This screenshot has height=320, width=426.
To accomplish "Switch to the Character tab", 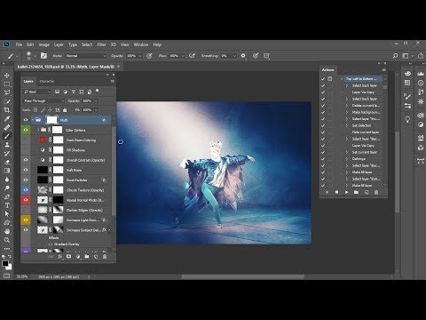I will tap(47, 81).
